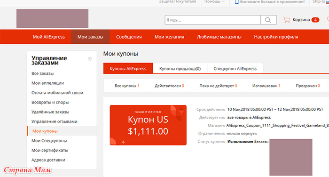Click the mobile app phone icon
The width and height of the screenshot is (329, 177).
[236, 2]
